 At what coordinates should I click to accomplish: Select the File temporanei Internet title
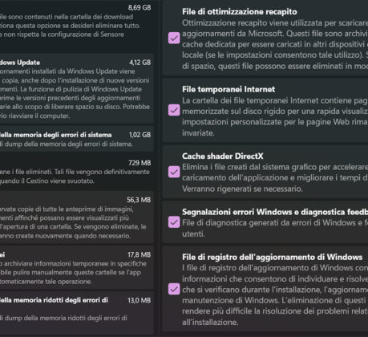(x=228, y=89)
